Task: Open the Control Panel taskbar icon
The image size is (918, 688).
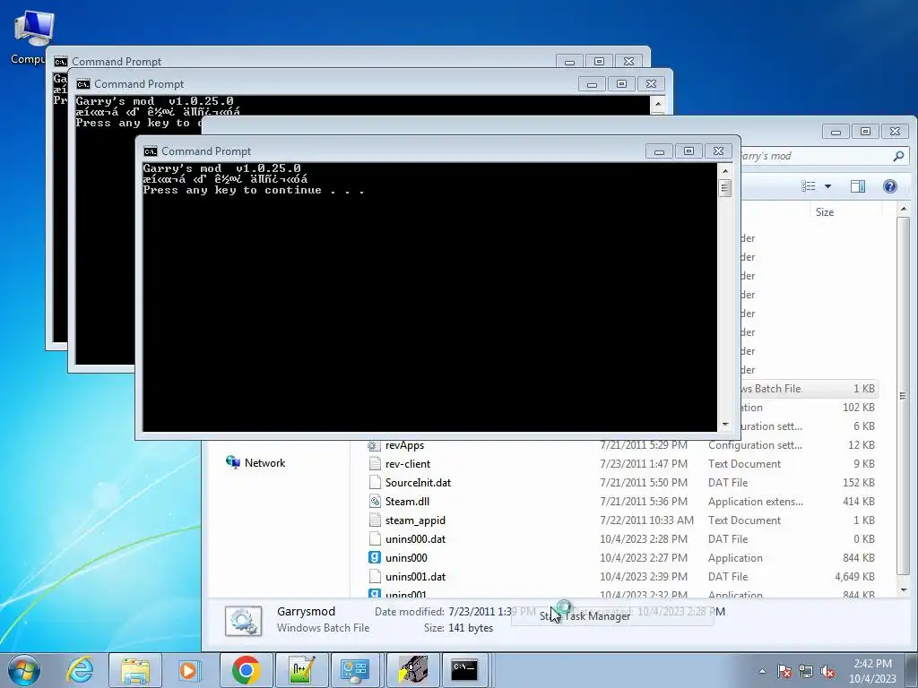Action: (355, 670)
